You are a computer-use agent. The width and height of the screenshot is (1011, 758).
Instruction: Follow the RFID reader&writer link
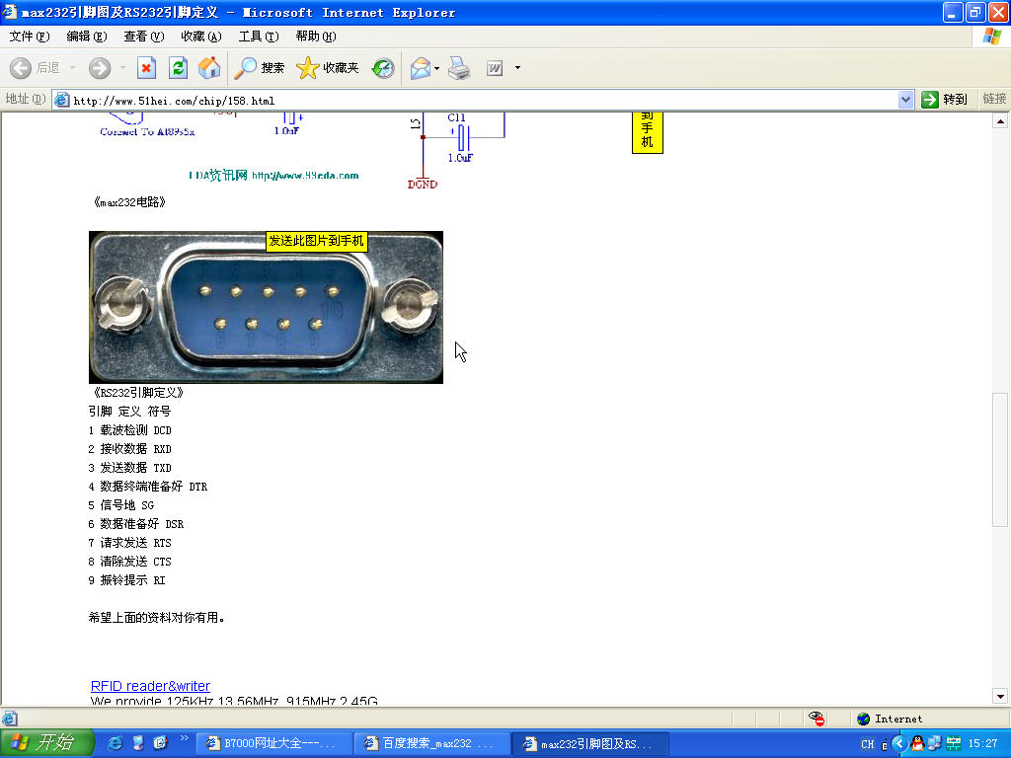click(x=150, y=686)
